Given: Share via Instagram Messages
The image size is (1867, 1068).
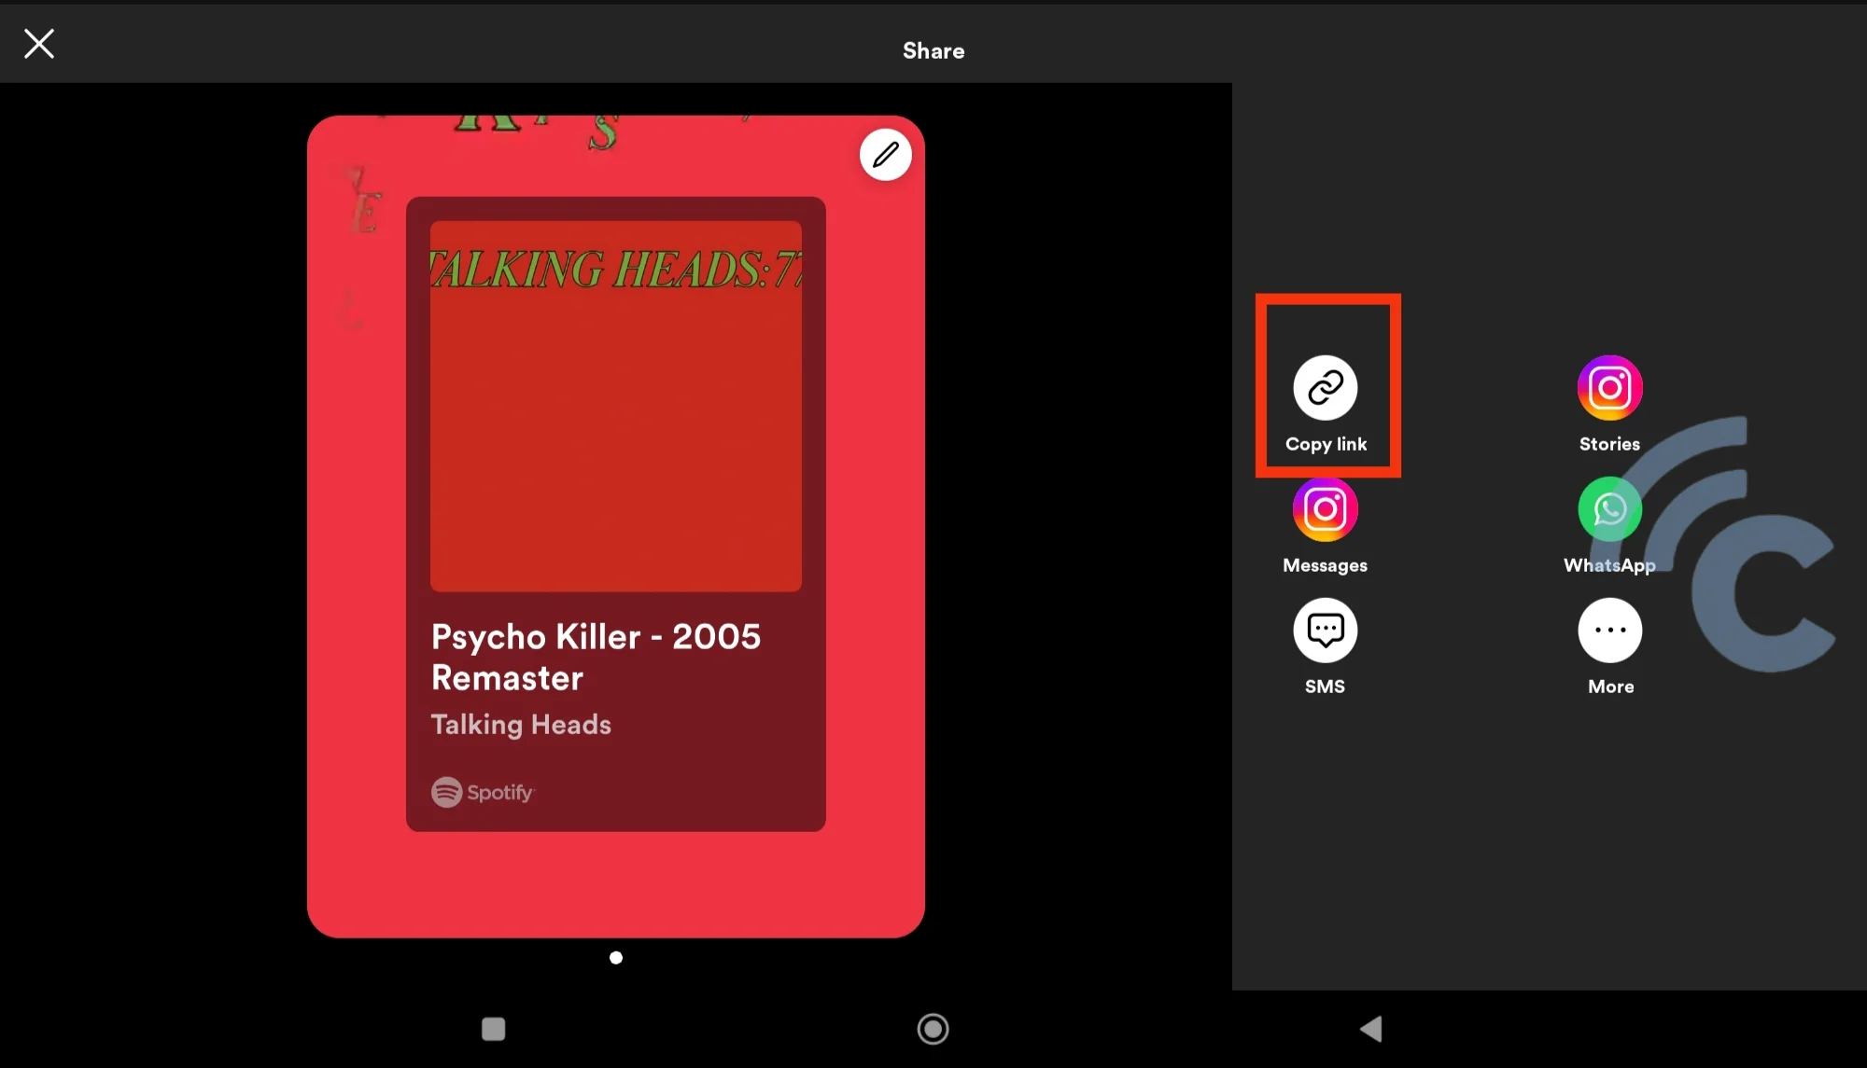Looking at the screenshot, I should pos(1326,509).
